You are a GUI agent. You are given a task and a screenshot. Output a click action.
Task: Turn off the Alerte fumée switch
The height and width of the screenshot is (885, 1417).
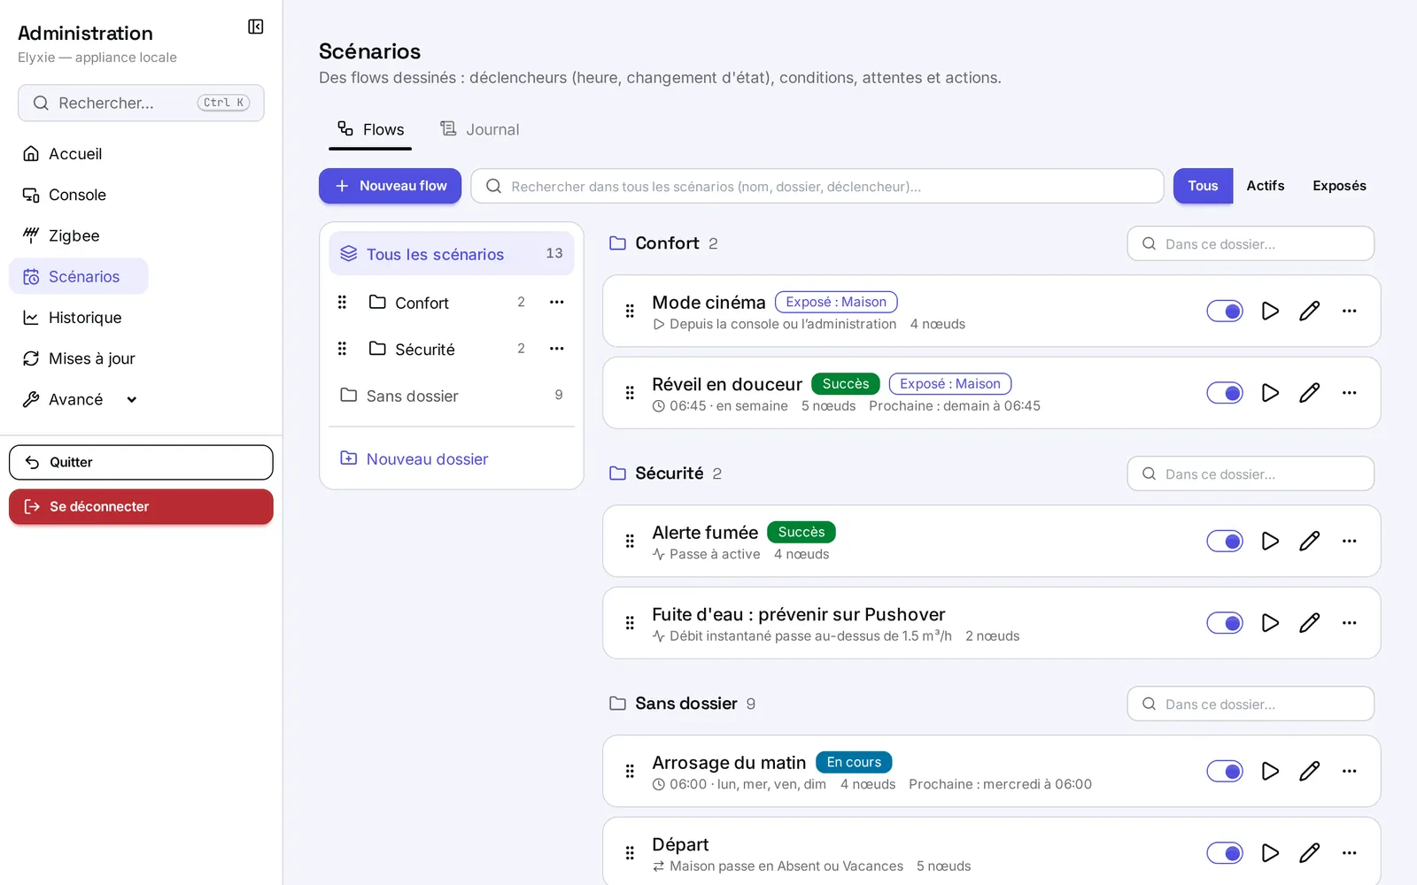point(1225,541)
